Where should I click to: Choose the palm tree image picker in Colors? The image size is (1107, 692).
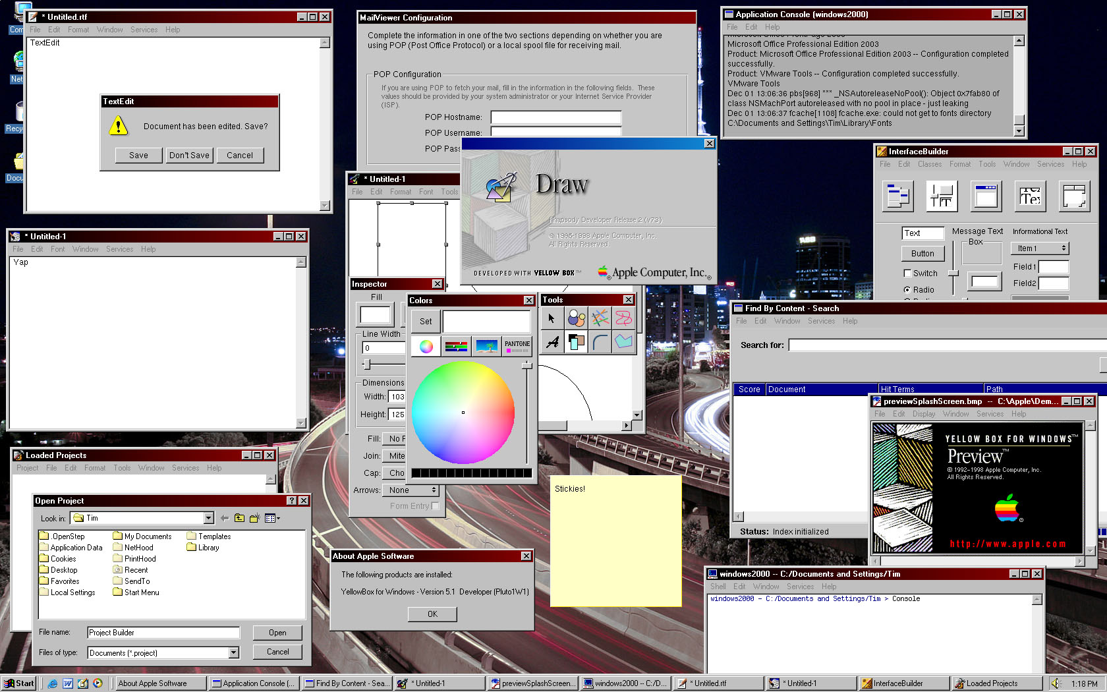[487, 346]
